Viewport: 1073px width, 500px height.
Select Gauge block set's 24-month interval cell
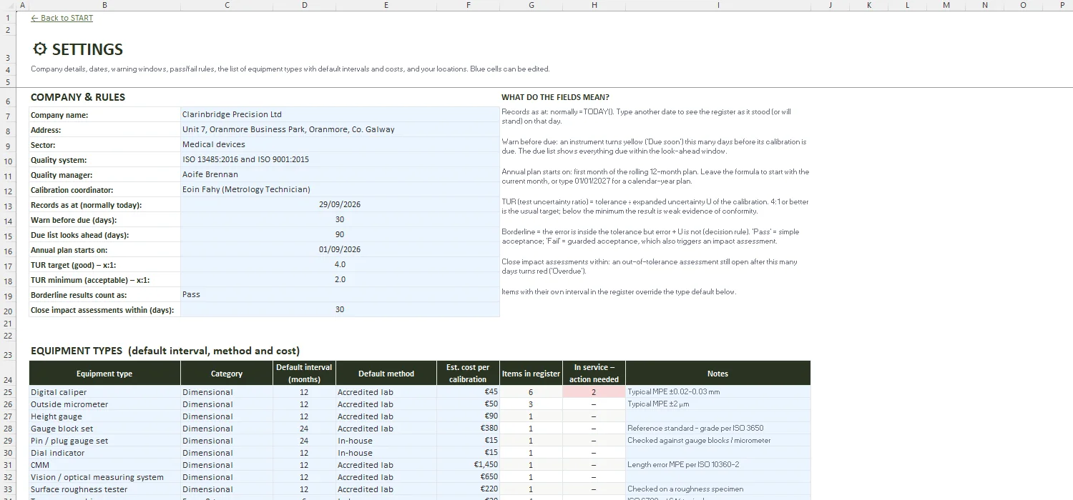(305, 429)
